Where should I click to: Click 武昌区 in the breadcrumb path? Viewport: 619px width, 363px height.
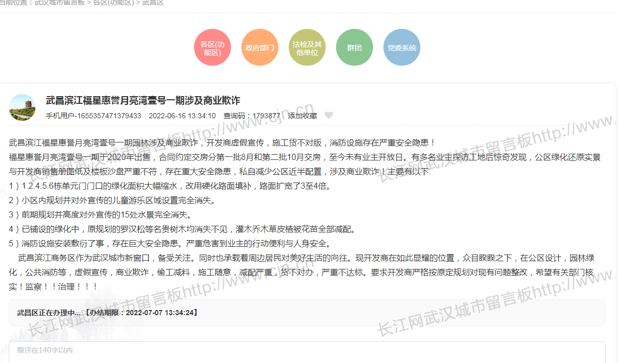coord(153,3)
